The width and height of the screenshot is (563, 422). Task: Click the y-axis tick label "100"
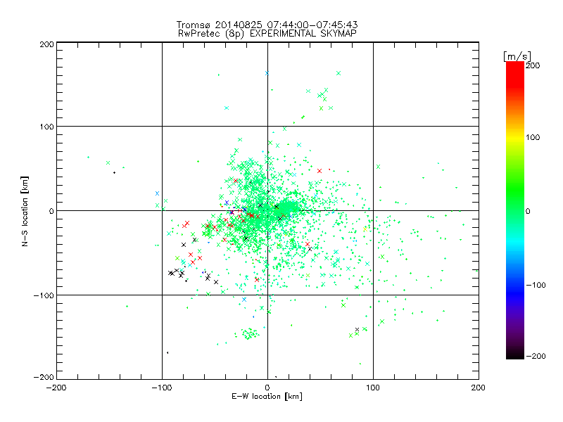coord(46,127)
